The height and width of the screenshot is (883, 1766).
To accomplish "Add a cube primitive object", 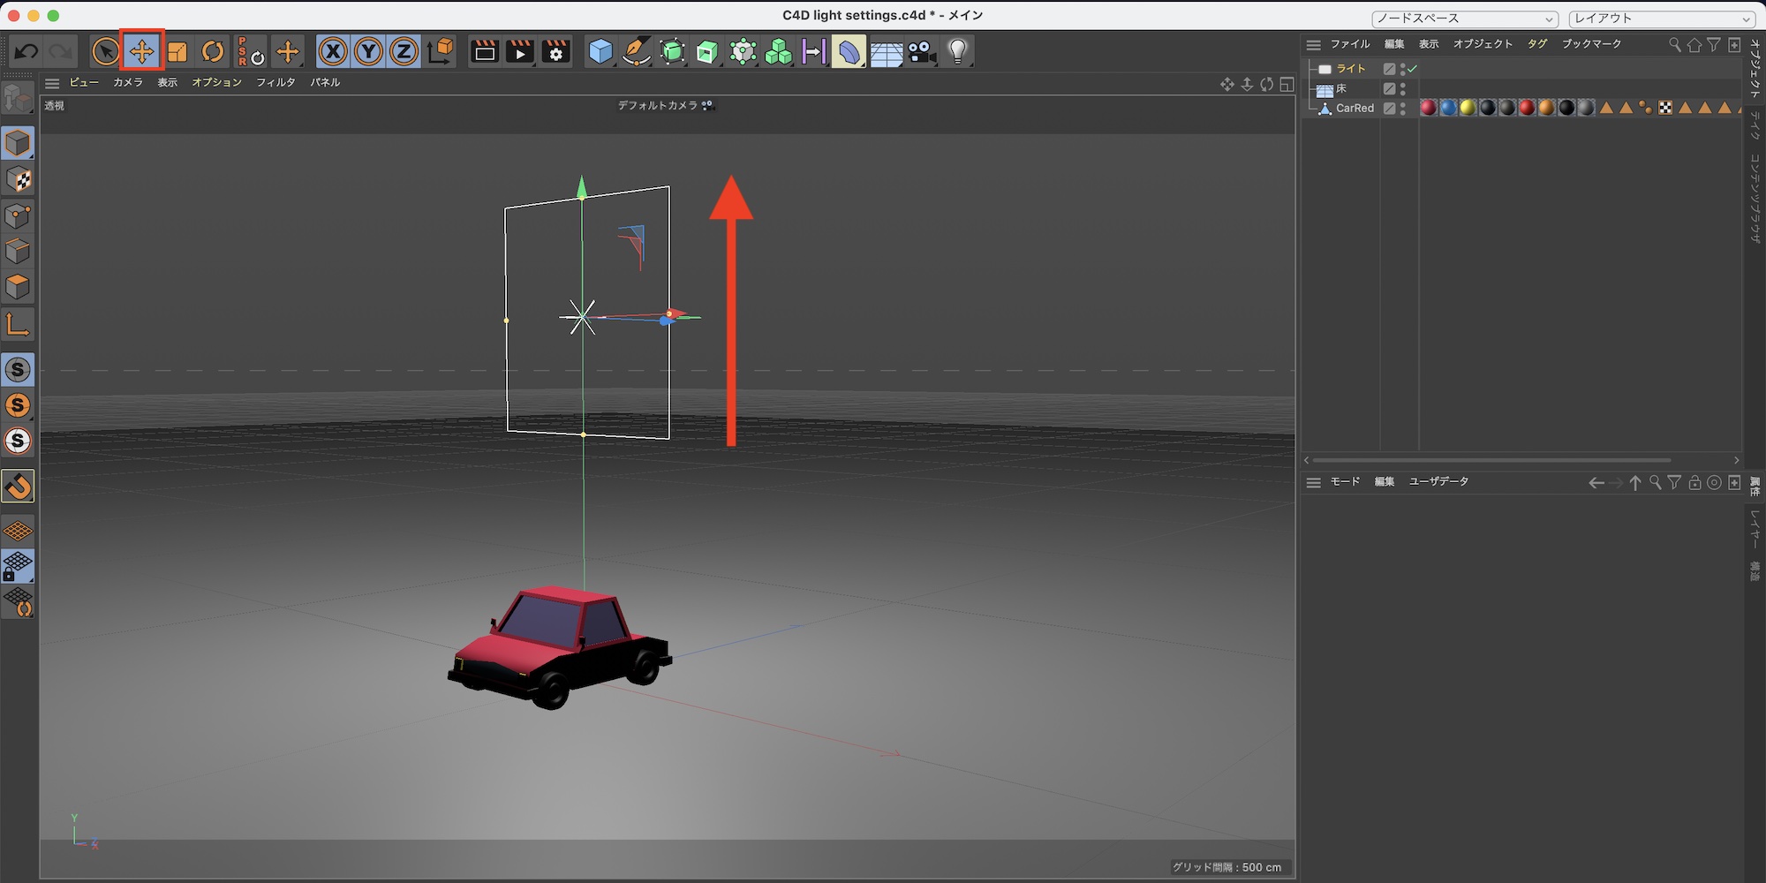I will click(x=600, y=52).
